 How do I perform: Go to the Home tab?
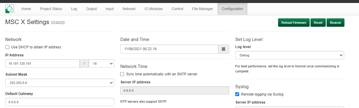(26, 9)
